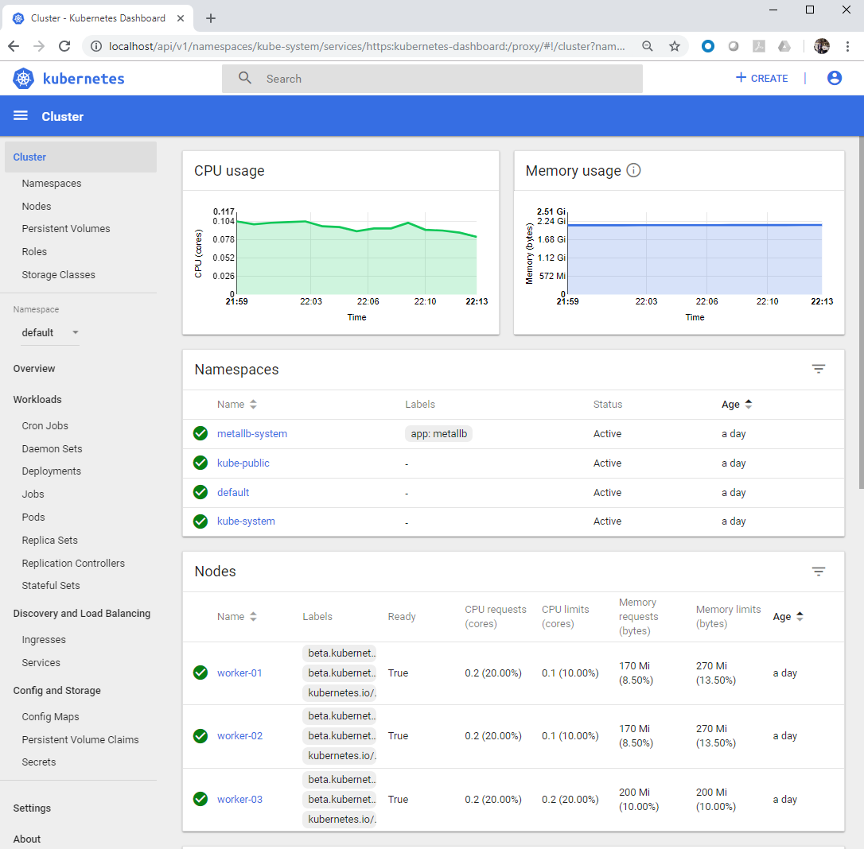This screenshot has height=849, width=864.
Task: Go back with the browser back arrow
Action: point(14,46)
